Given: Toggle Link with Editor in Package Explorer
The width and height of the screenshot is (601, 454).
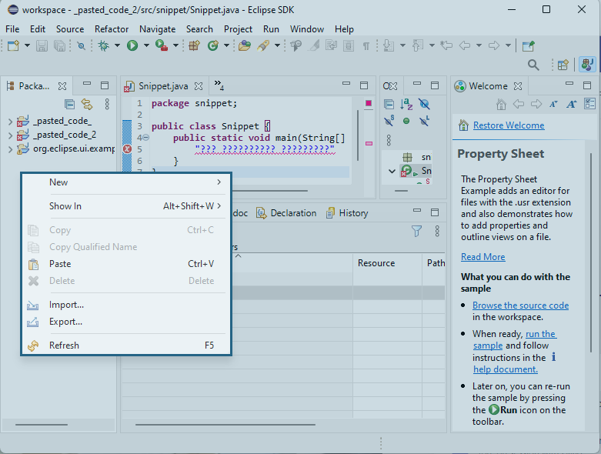Looking at the screenshot, I should (87, 104).
